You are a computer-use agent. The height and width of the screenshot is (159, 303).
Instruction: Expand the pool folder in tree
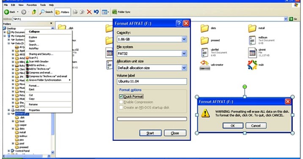(13, 143)
